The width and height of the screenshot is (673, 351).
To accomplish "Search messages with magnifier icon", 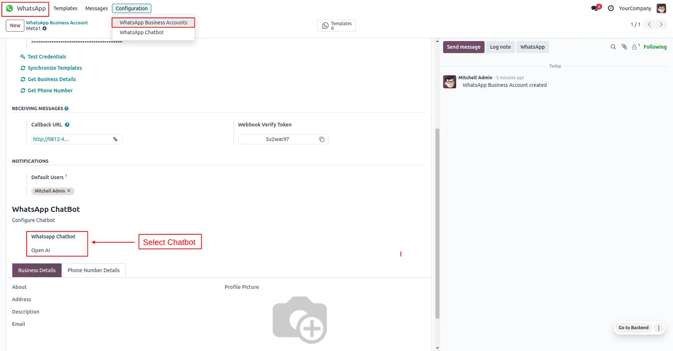I will 613,47.
